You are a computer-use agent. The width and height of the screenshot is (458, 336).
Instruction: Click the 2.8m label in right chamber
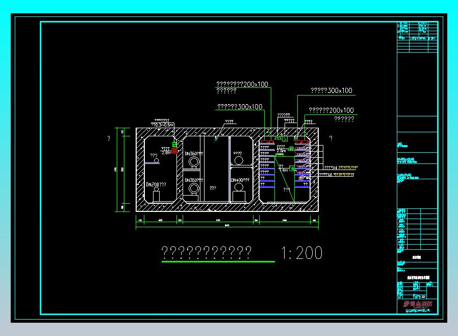pyautogui.click(x=282, y=151)
